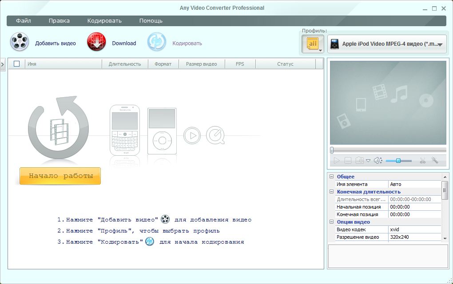The image size is (453, 284).
Task: Click the orange Начало работы button
Action: tap(60, 176)
